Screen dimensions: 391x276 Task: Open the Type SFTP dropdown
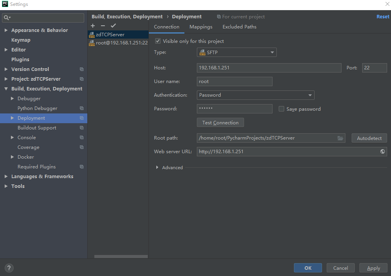[x=237, y=52]
